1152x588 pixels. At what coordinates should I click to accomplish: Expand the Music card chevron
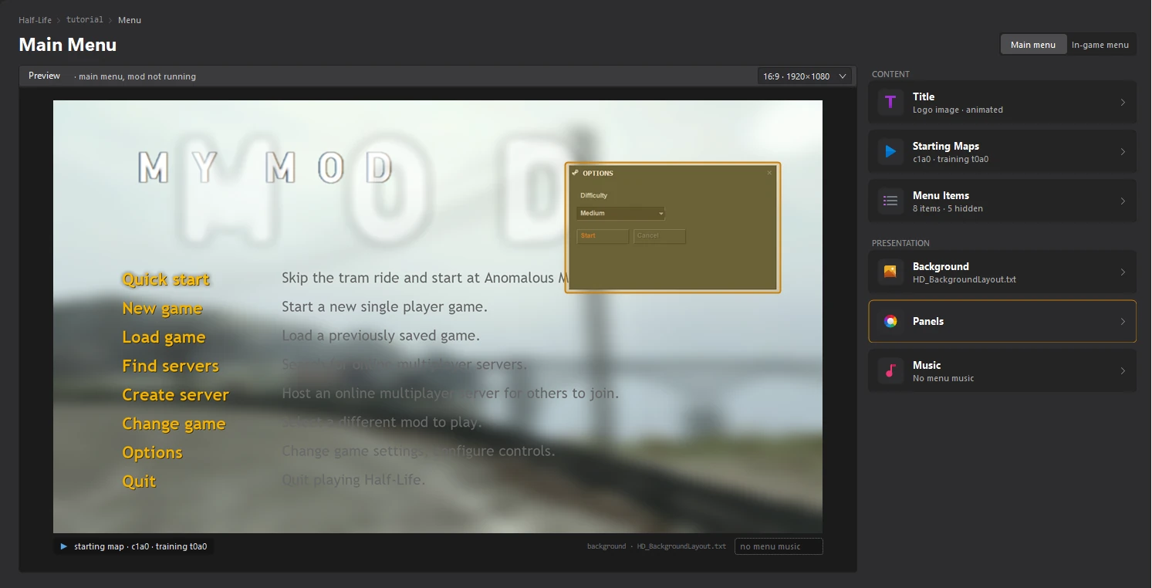tap(1123, 370)
